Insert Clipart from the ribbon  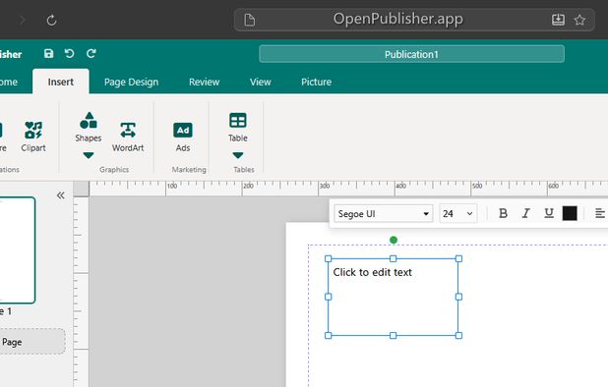pos(33,137)
